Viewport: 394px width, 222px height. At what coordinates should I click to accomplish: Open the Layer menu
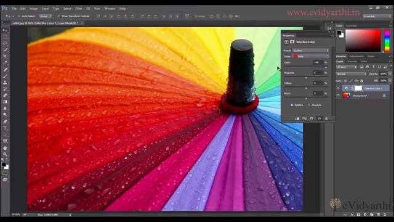45,9
